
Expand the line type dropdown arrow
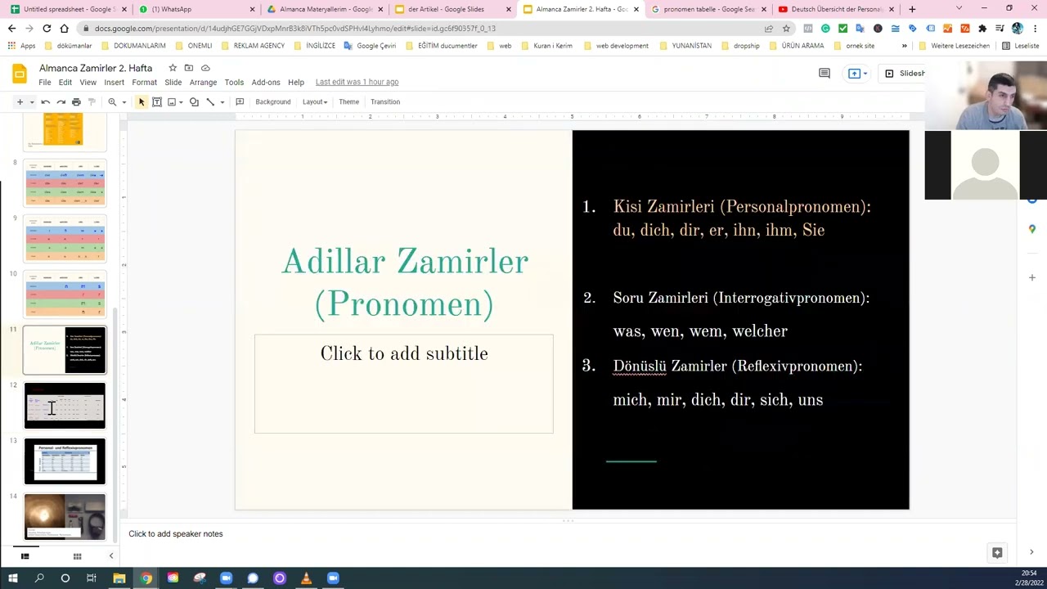[222, 102]
